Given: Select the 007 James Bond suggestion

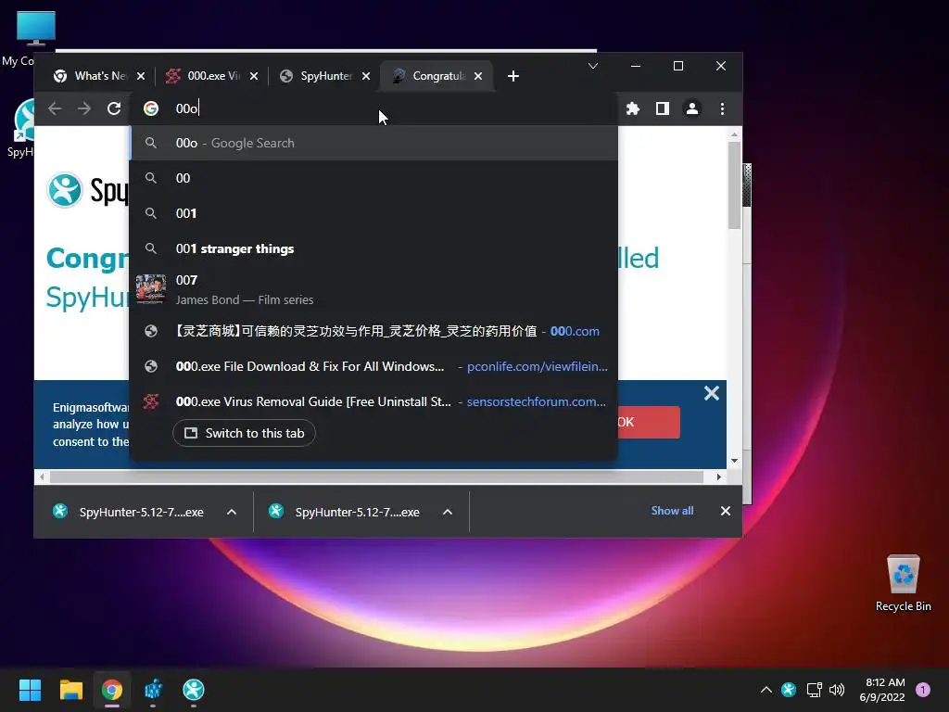Looking at the screenshot, I should [374, 289].
